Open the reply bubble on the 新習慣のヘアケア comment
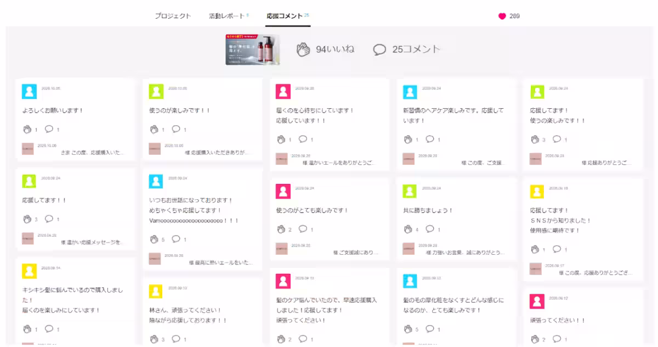The width and height of the screenshot is (658, 347). tap(430, 139)
